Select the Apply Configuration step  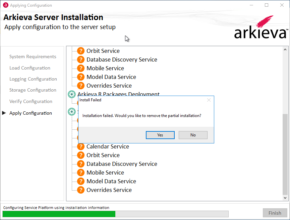tap(31, 113)
